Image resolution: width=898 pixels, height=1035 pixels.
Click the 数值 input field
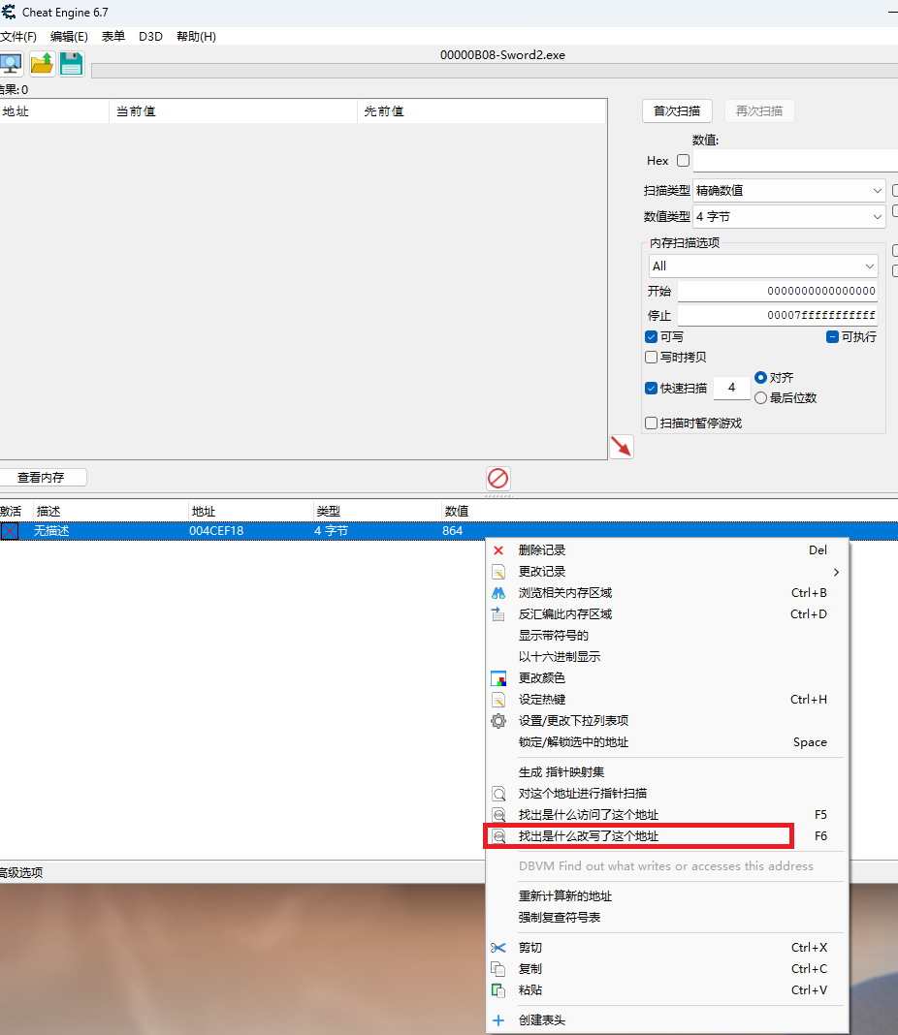(795, 161)
